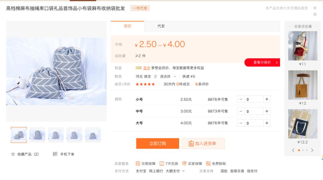Increase quantity for 大号 size
Image resolution: width=323 pixels, height=180 pixels.
coord(267,123)
